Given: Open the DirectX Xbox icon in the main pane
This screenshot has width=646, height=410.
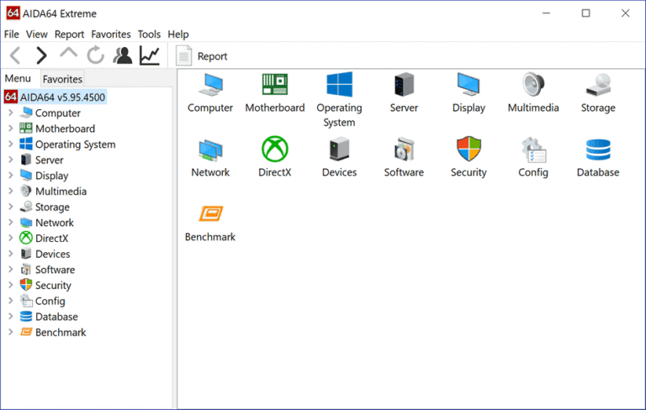Looking at the screenshot, I should click(x=275, y=149).
